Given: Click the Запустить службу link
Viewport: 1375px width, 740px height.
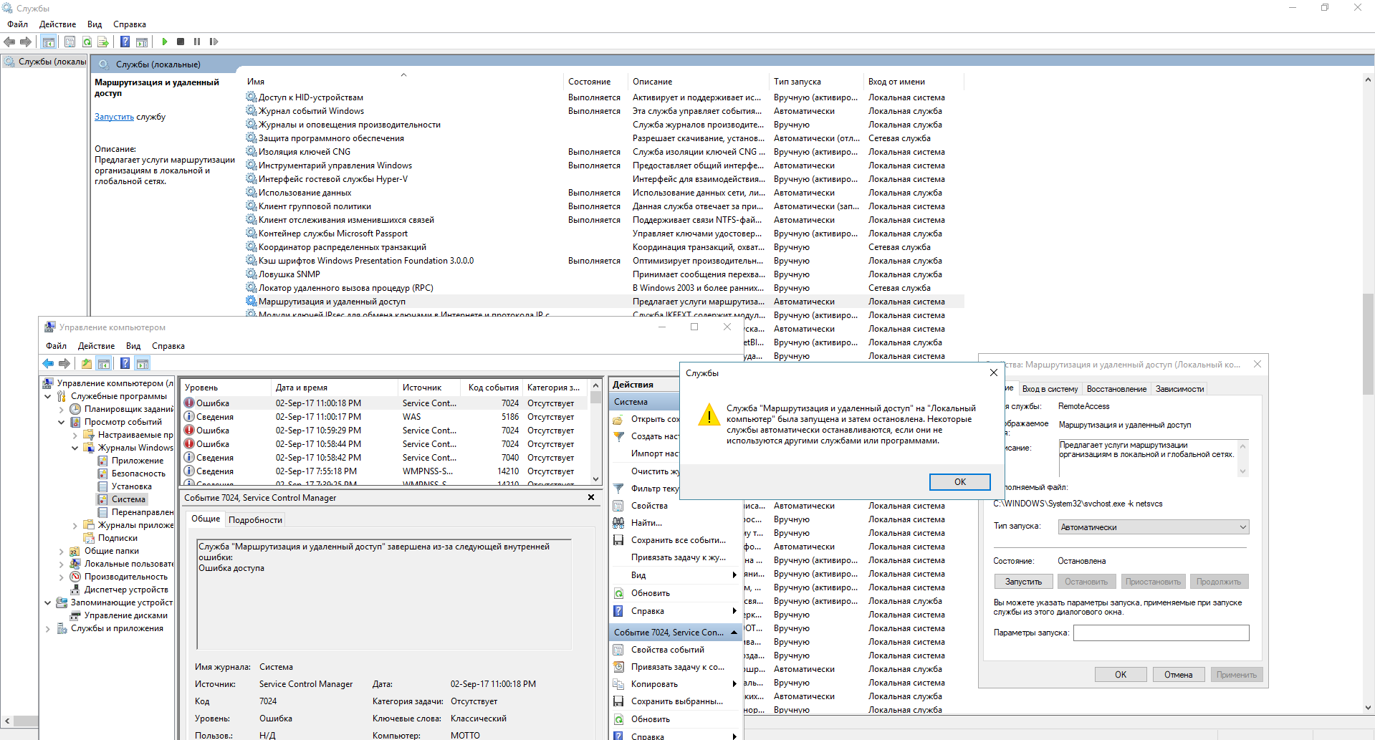Looking at the screenshot, I should (x=114, y=117).
